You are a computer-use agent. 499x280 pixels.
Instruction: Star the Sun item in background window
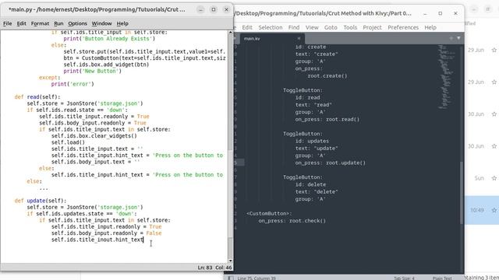pos(494,178)
